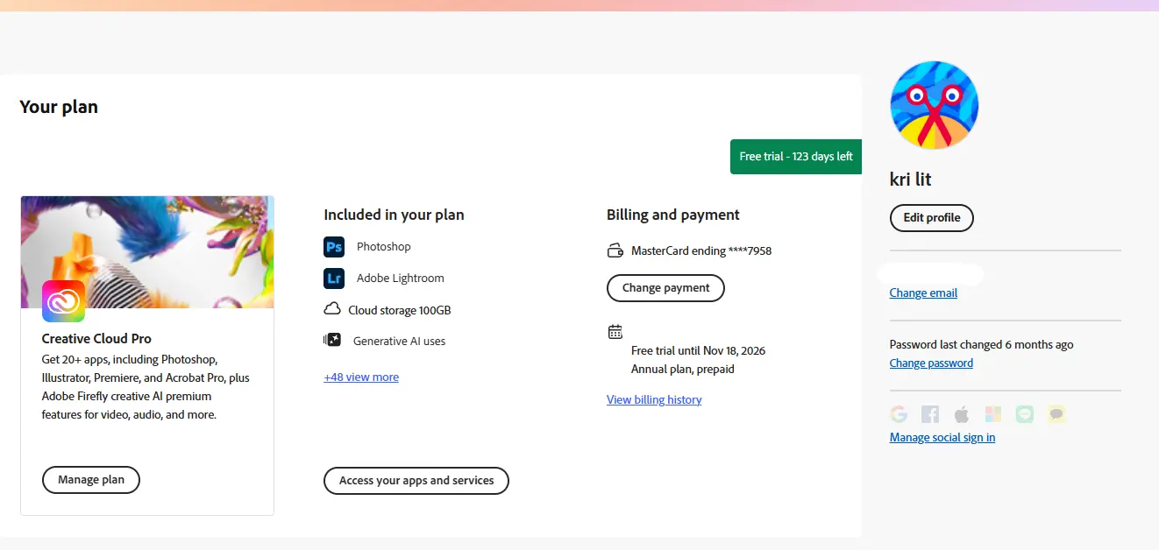Click the Creative Cloud logo icon
Screen dimensions: 1159x550
coord(63,301)
